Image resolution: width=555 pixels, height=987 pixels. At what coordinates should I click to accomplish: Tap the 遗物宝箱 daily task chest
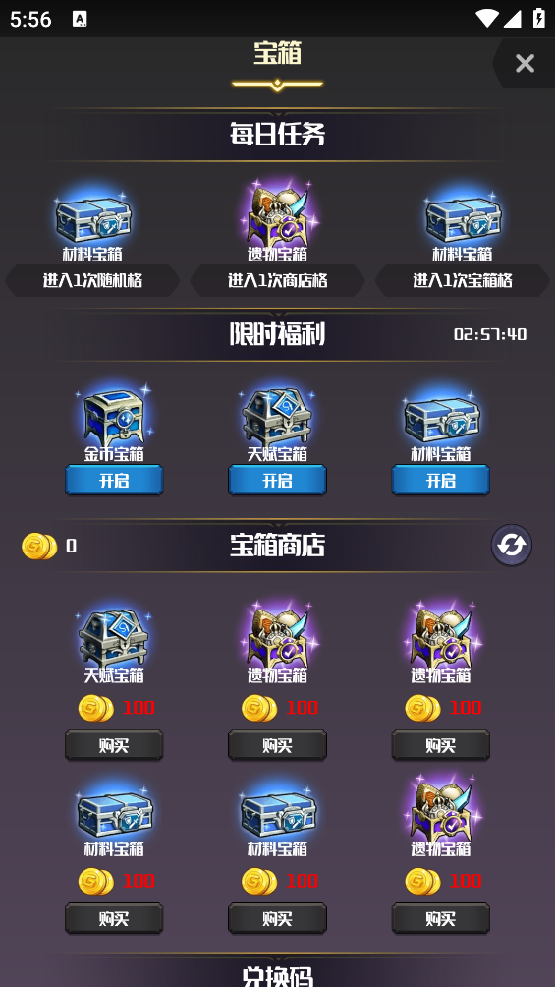277,214
